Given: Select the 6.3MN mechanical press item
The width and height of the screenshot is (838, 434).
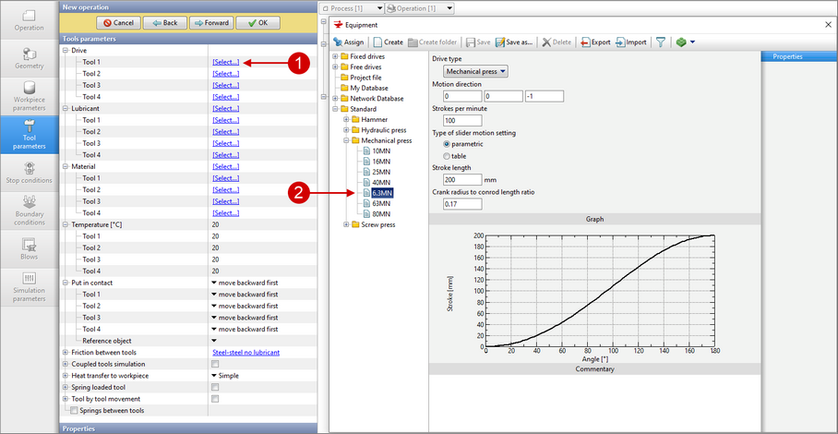Looking at the screenshot, I should (x=381, y=193).
